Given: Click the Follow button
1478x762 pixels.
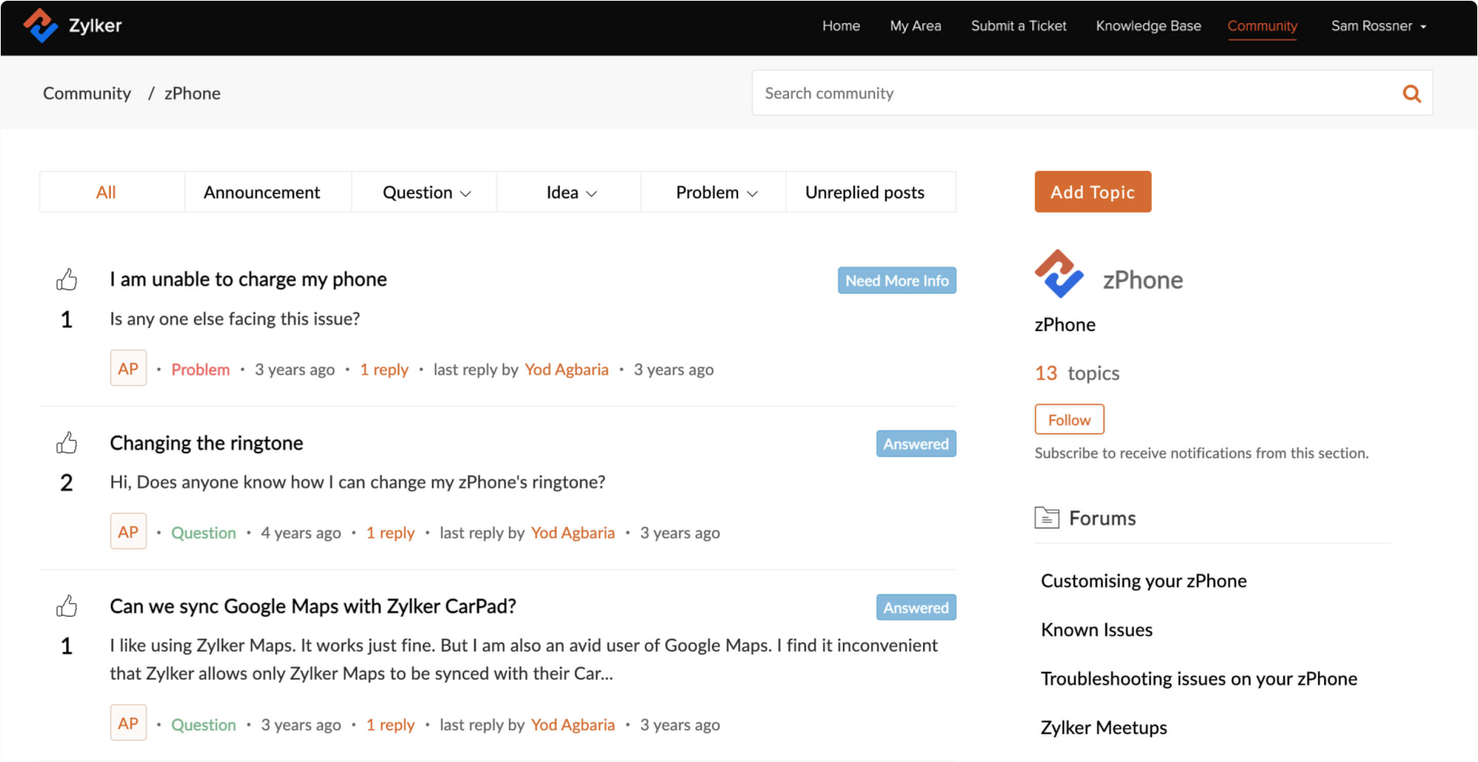Looking at the screenshot, I should (1069, 419).
